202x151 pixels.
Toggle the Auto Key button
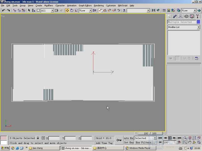point(129,138)
